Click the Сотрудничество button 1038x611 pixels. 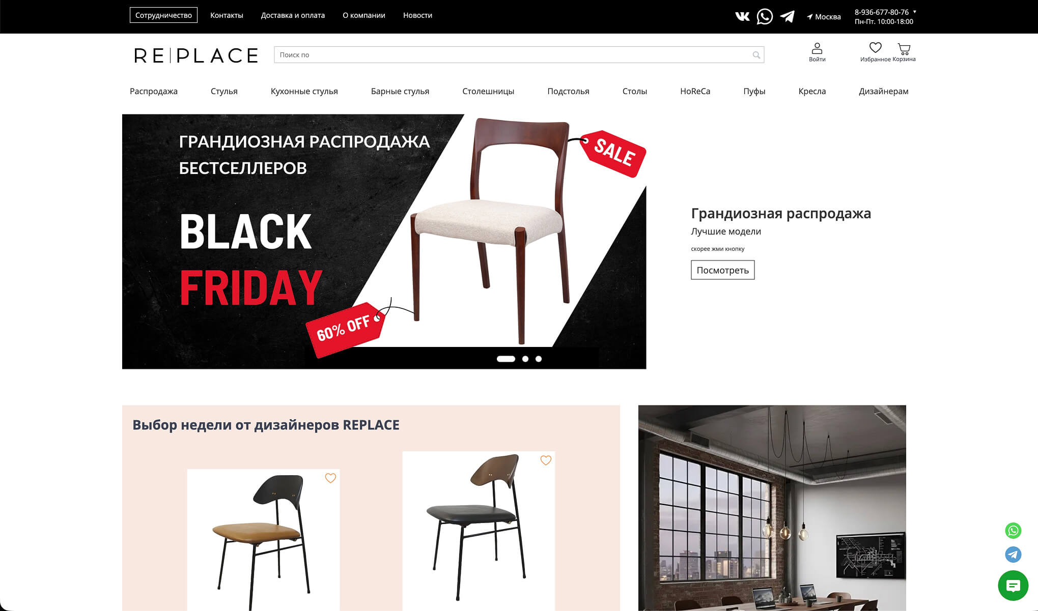pos(163,15)
